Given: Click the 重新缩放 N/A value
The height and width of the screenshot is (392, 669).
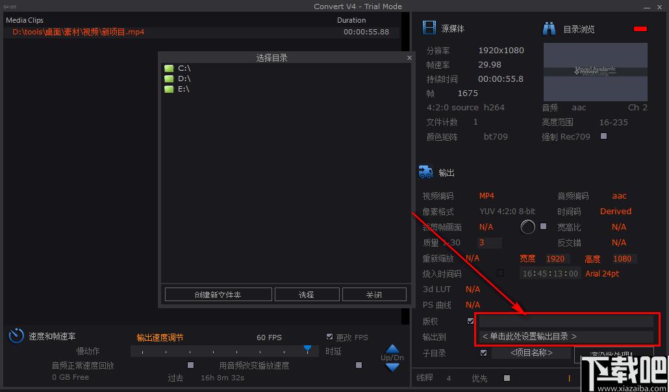Looking at the screenshot, I should pos(472,258).
